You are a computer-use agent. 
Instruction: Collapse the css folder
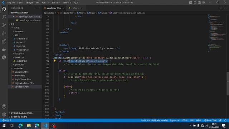16,35
